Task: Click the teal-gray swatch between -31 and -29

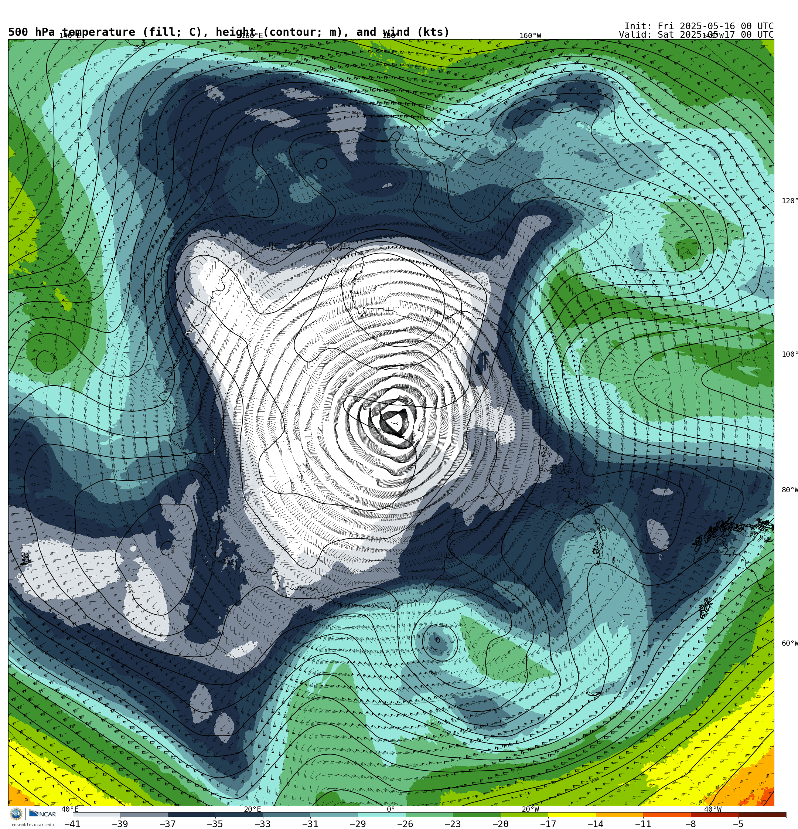Action: tap(334, 815)
